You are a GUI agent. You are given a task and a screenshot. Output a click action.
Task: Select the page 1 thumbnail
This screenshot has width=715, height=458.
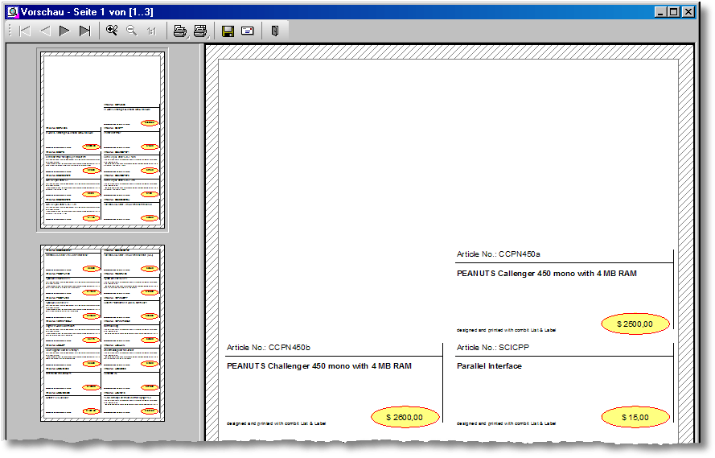tap(103, 140)
